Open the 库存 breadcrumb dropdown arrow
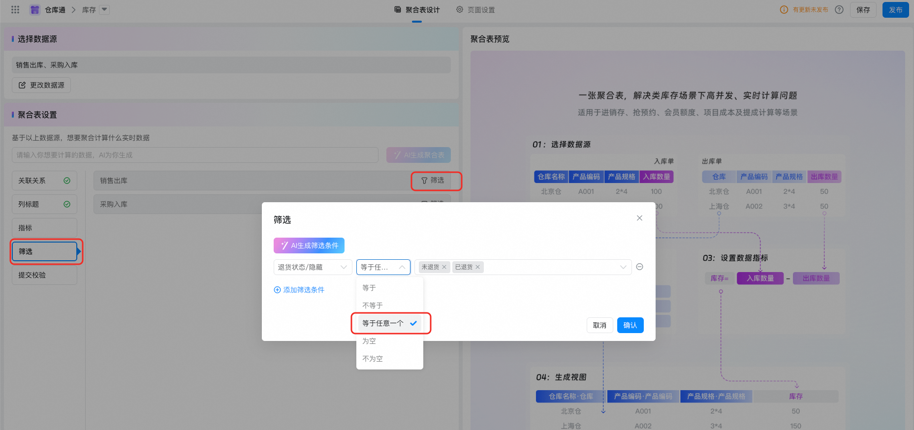Screen dimensions: 914x430 point(104,9)
